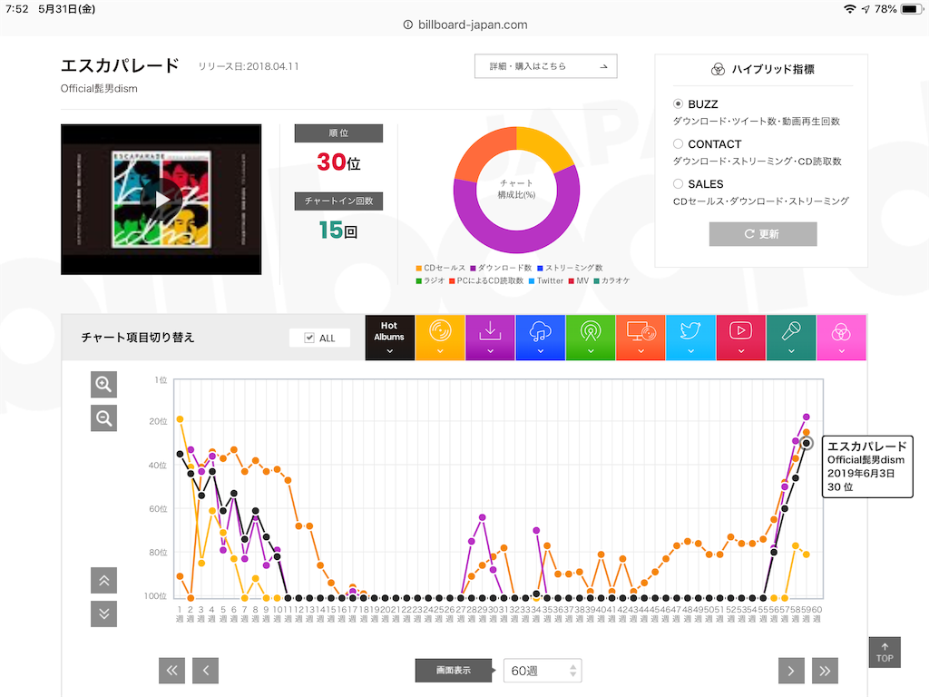Expand chevron under download tab
This screenshot has height=697, width=929.
click(490, 351)
